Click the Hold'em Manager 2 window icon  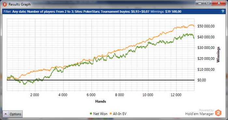[5, 5]
